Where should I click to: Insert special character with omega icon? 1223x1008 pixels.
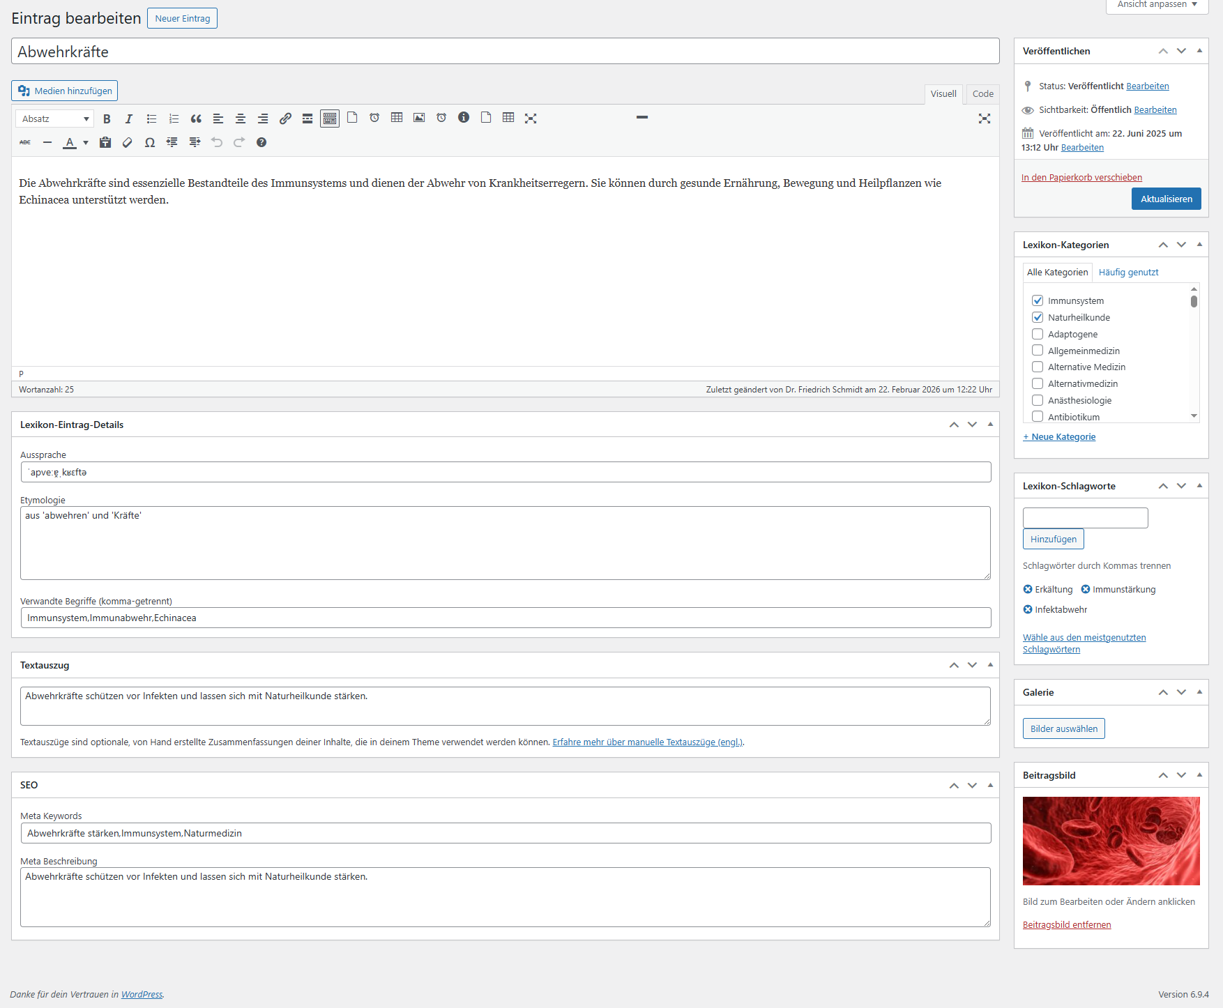tap(149, 142)
